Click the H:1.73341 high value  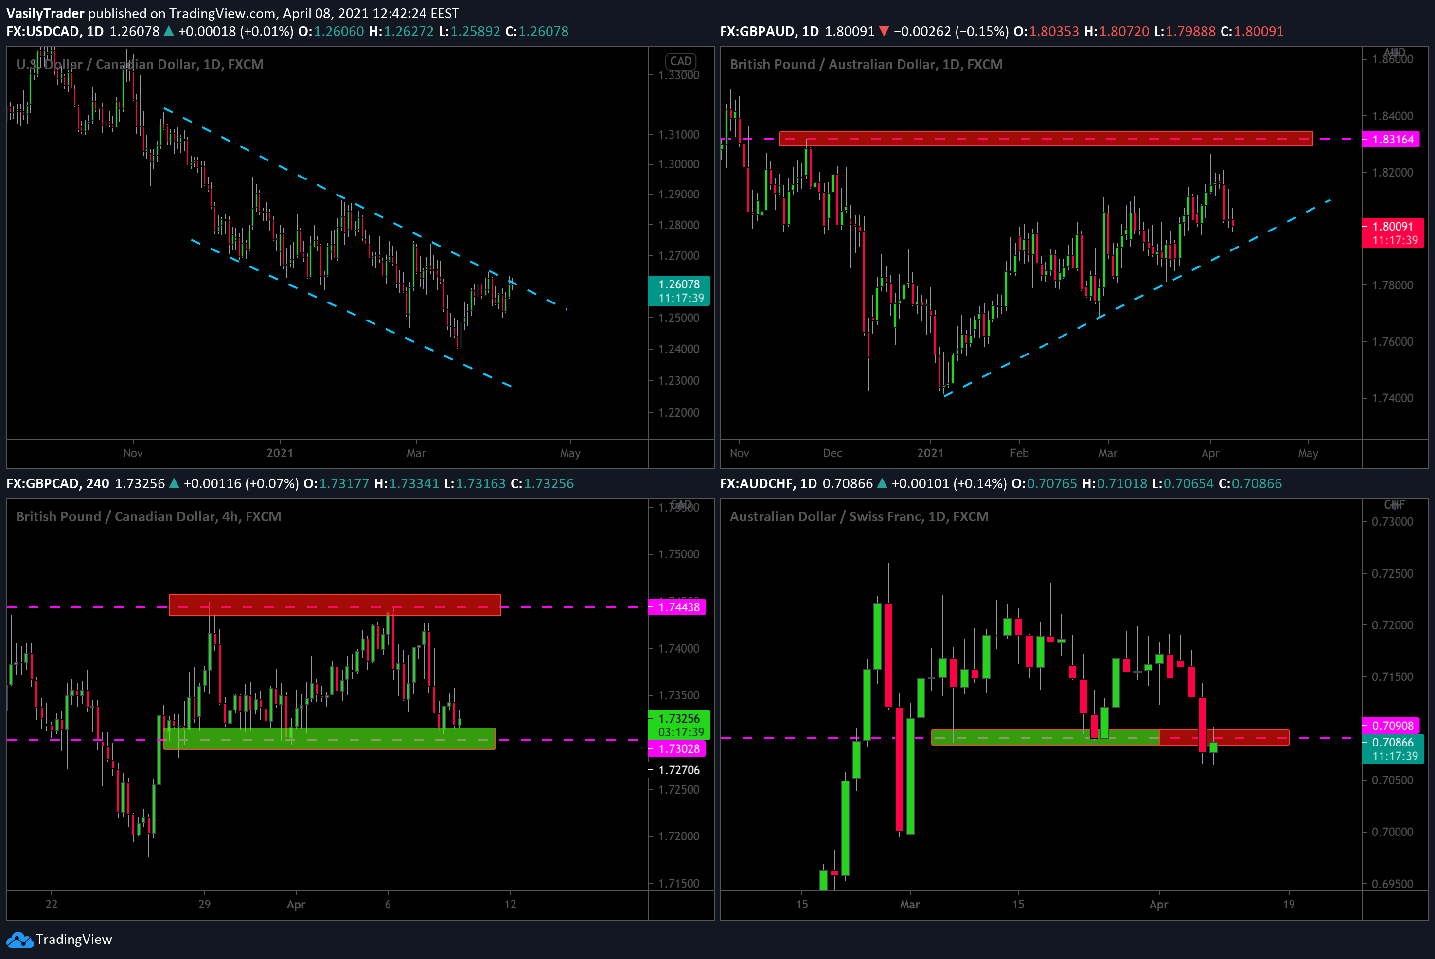(x=407, y=484)
